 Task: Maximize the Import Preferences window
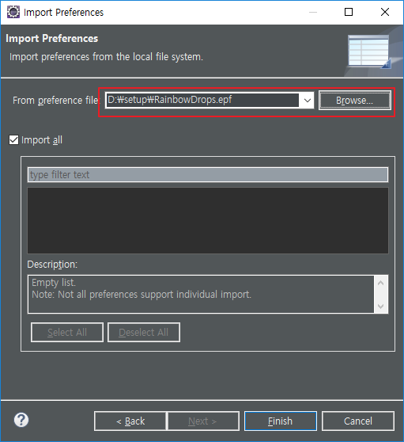pyautogui.click(x=349, y=12)
